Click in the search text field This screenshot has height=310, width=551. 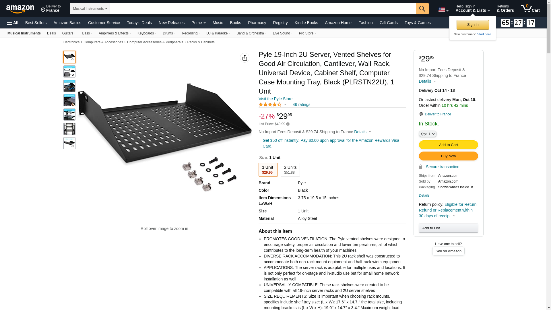click(x=262, y=9)
